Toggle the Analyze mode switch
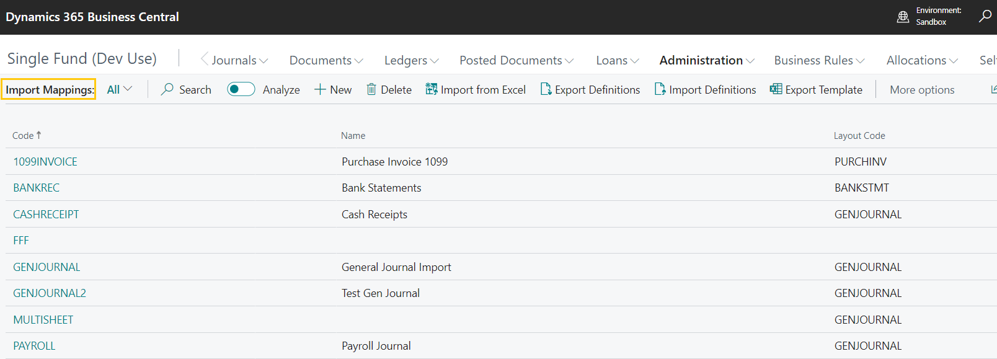This screenshot has height=359, width=997. 241,89
